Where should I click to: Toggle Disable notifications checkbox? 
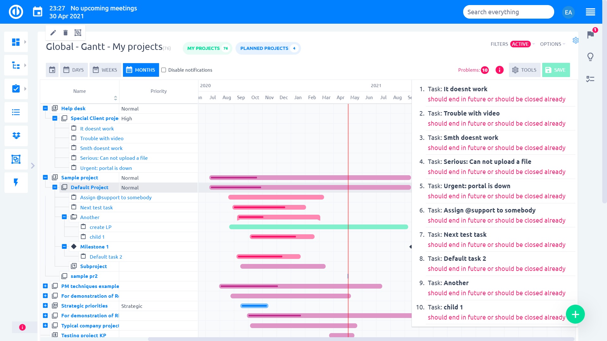pos(164,70)
